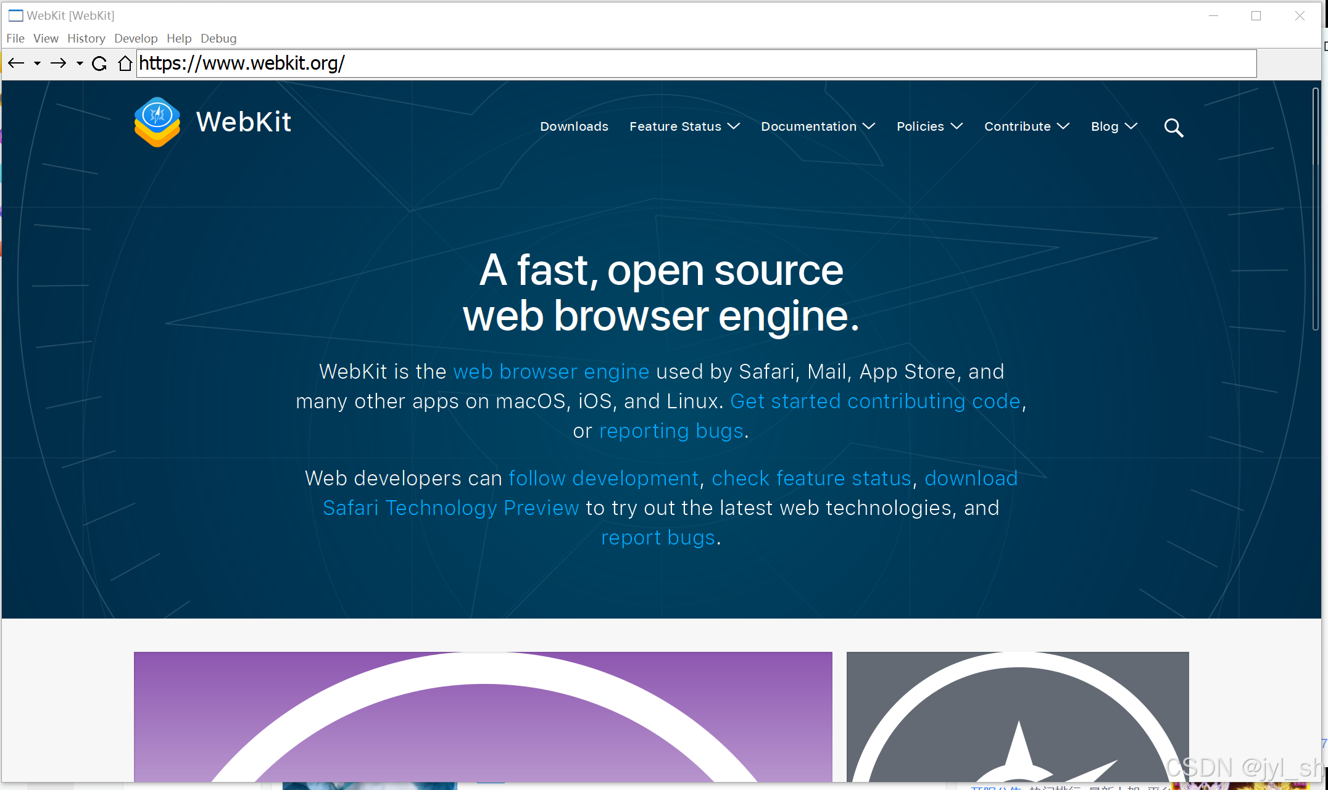Click the 'report bugs' link
This screenshot has width=1328, height=790.
point(658,537)
